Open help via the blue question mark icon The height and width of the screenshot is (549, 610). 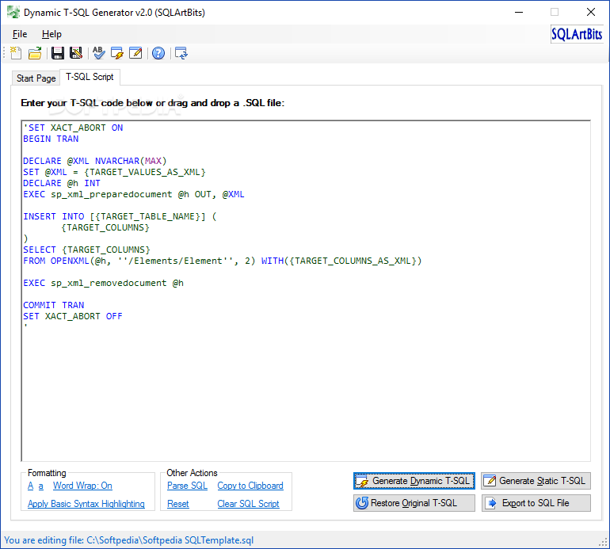tap(158, 53)
